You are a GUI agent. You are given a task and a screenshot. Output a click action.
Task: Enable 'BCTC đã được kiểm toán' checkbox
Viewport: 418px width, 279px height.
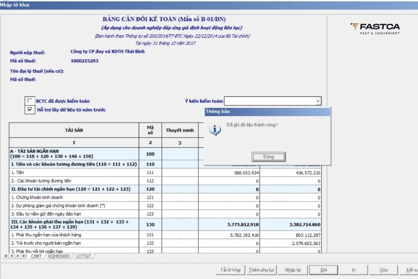[30, 101]
